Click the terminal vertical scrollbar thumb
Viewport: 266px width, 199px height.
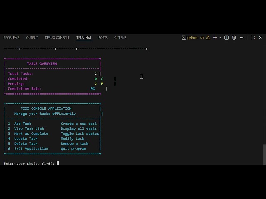(x=264, y=155)
